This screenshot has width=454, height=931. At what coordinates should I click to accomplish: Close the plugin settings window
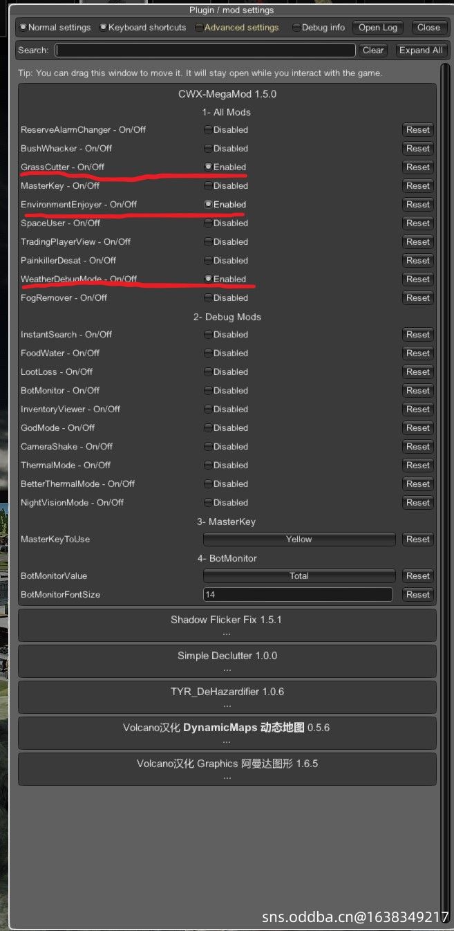[x=428, y=28]
